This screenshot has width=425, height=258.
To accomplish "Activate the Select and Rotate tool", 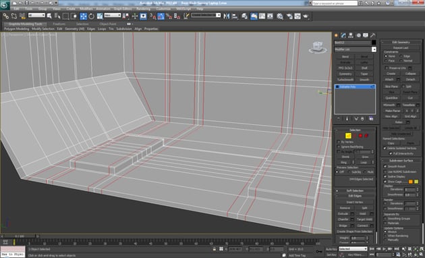I will pyautogui.click(x=91, y=16).
